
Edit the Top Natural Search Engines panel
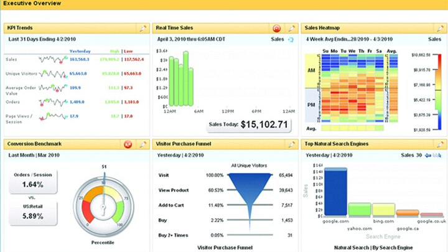click(x=441, y=144)
